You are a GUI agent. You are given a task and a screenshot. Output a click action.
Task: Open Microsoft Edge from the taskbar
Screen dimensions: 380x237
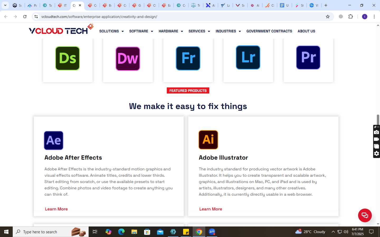pyautogui.click(x=121, y=232)
